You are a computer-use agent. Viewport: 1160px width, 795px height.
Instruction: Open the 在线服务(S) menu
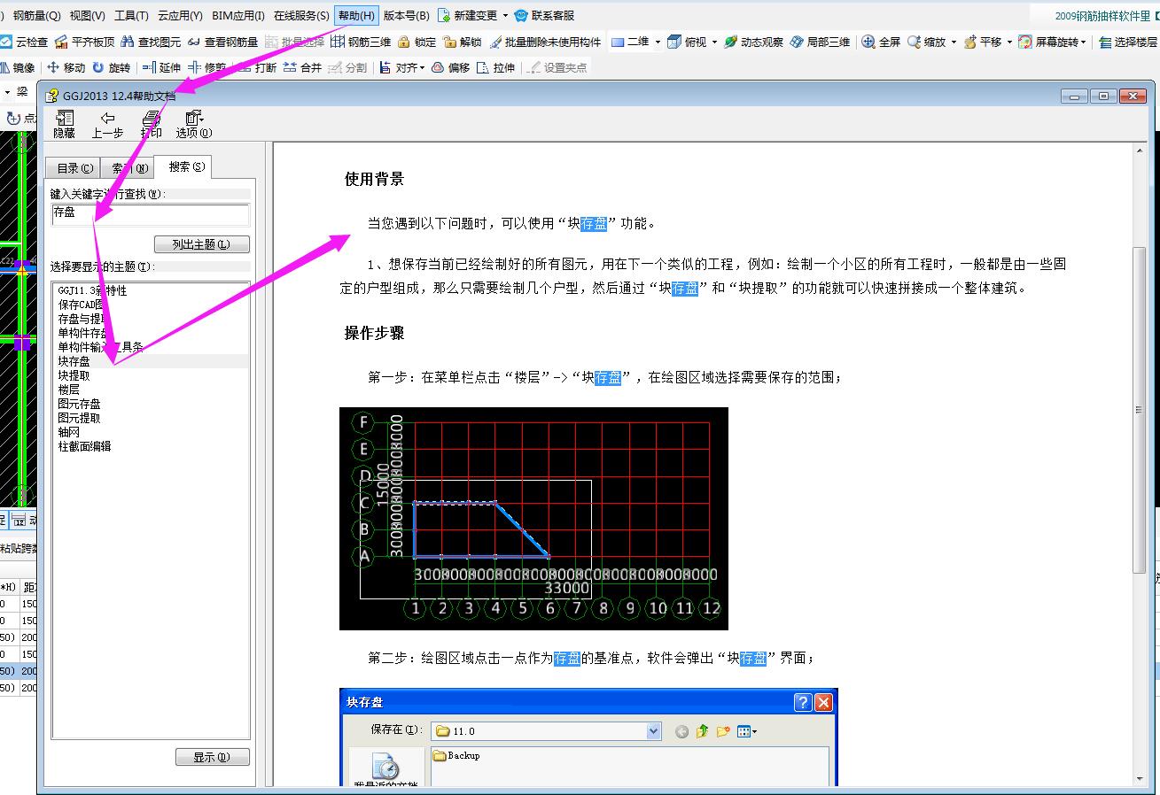click(301, 16)
